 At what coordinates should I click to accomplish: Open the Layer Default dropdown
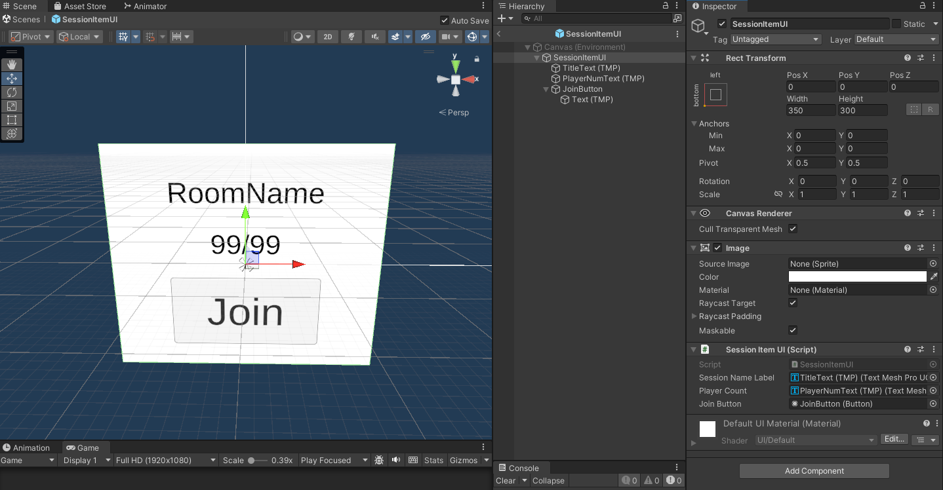click(897, 39)
